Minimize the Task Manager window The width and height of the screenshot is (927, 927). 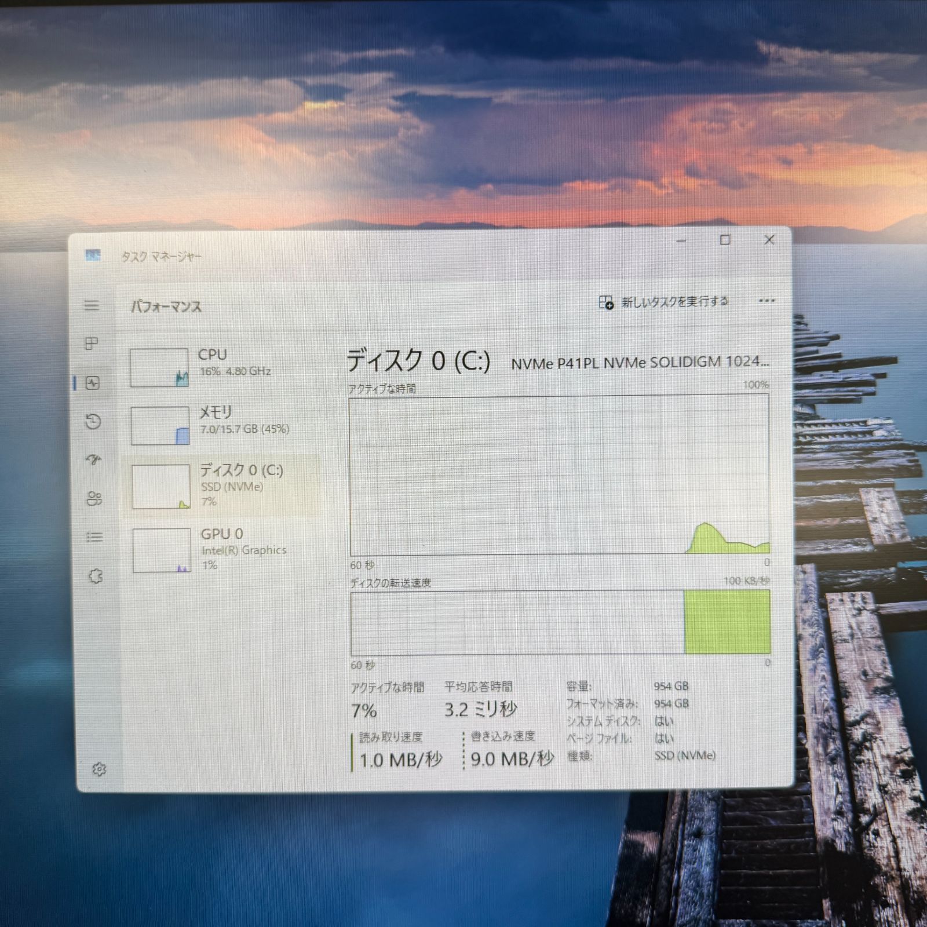(x=681, y=240)
